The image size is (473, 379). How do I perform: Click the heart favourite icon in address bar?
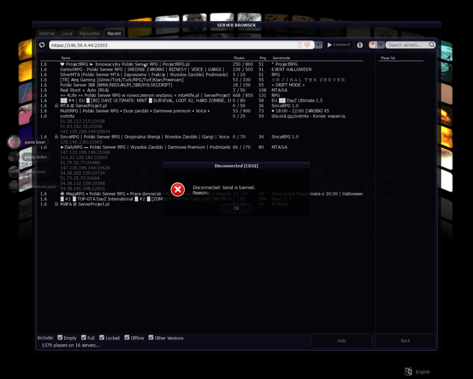coord(307,44)
